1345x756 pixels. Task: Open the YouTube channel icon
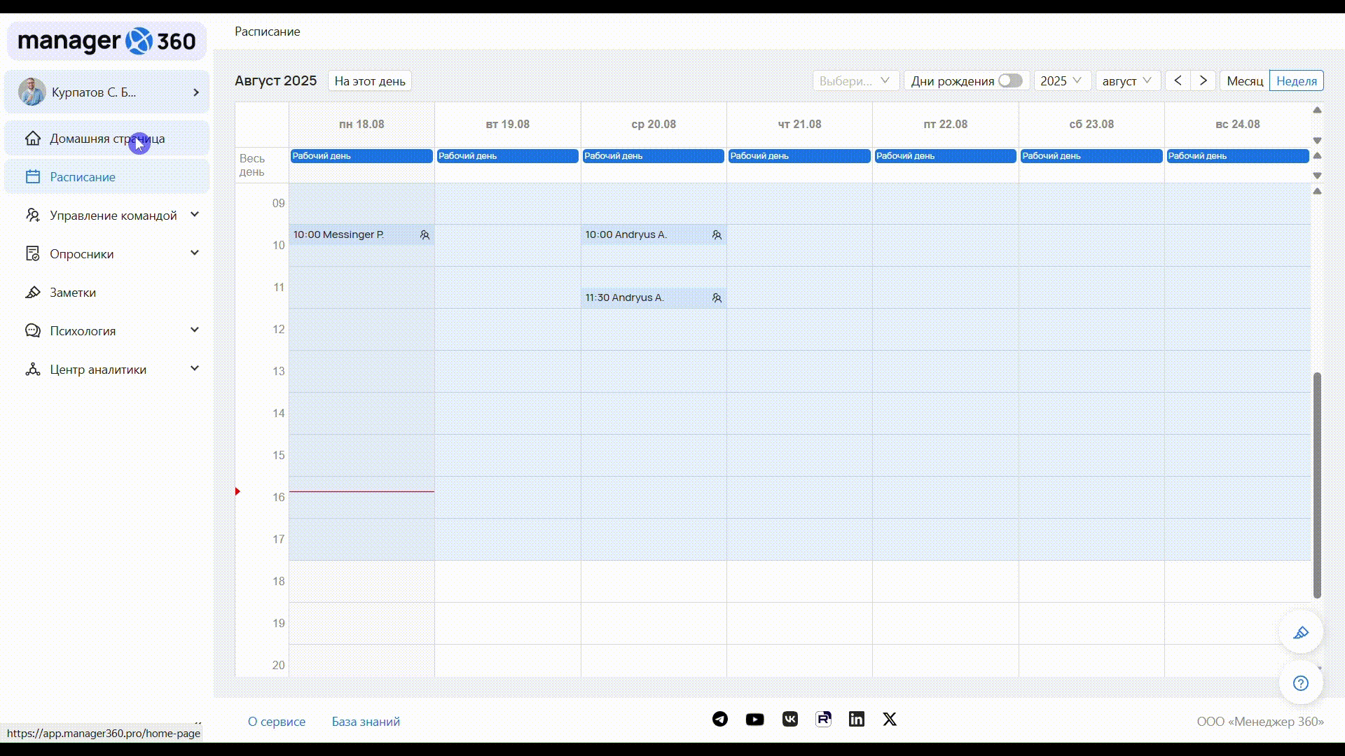click(x=755, y=720)
